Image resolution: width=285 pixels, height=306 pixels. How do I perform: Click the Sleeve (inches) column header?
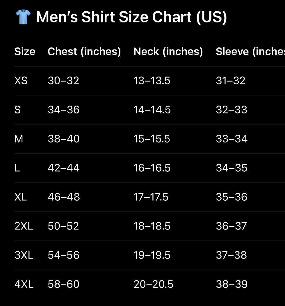coord(250,52)
